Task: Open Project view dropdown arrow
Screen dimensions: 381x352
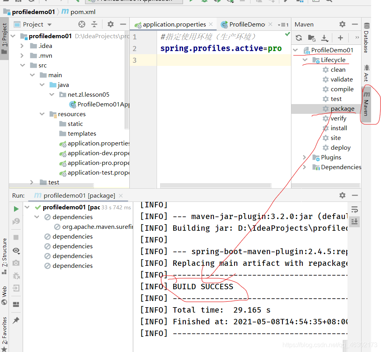Action: point(49,25)
